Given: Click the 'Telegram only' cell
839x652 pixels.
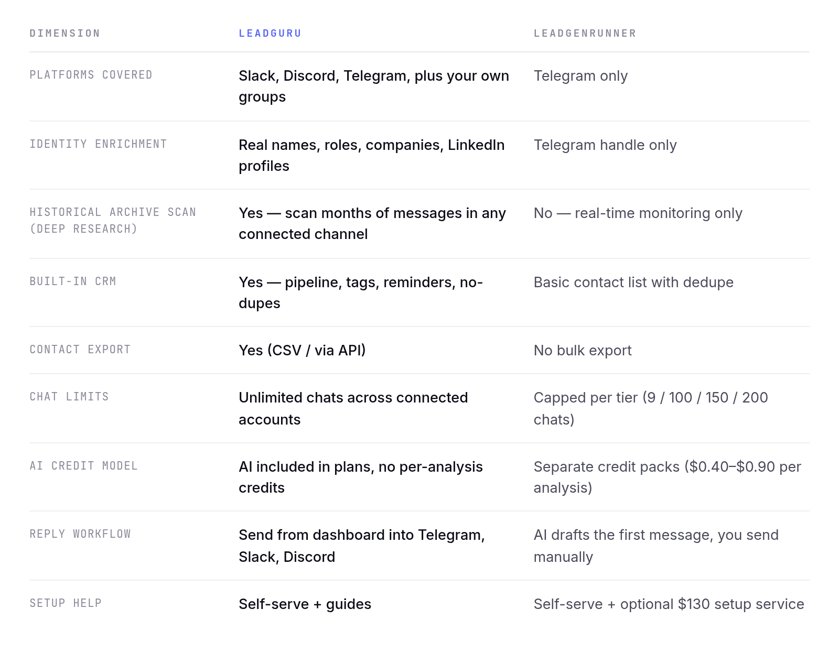Looking at the screenshot, I should tap(580, 76).
